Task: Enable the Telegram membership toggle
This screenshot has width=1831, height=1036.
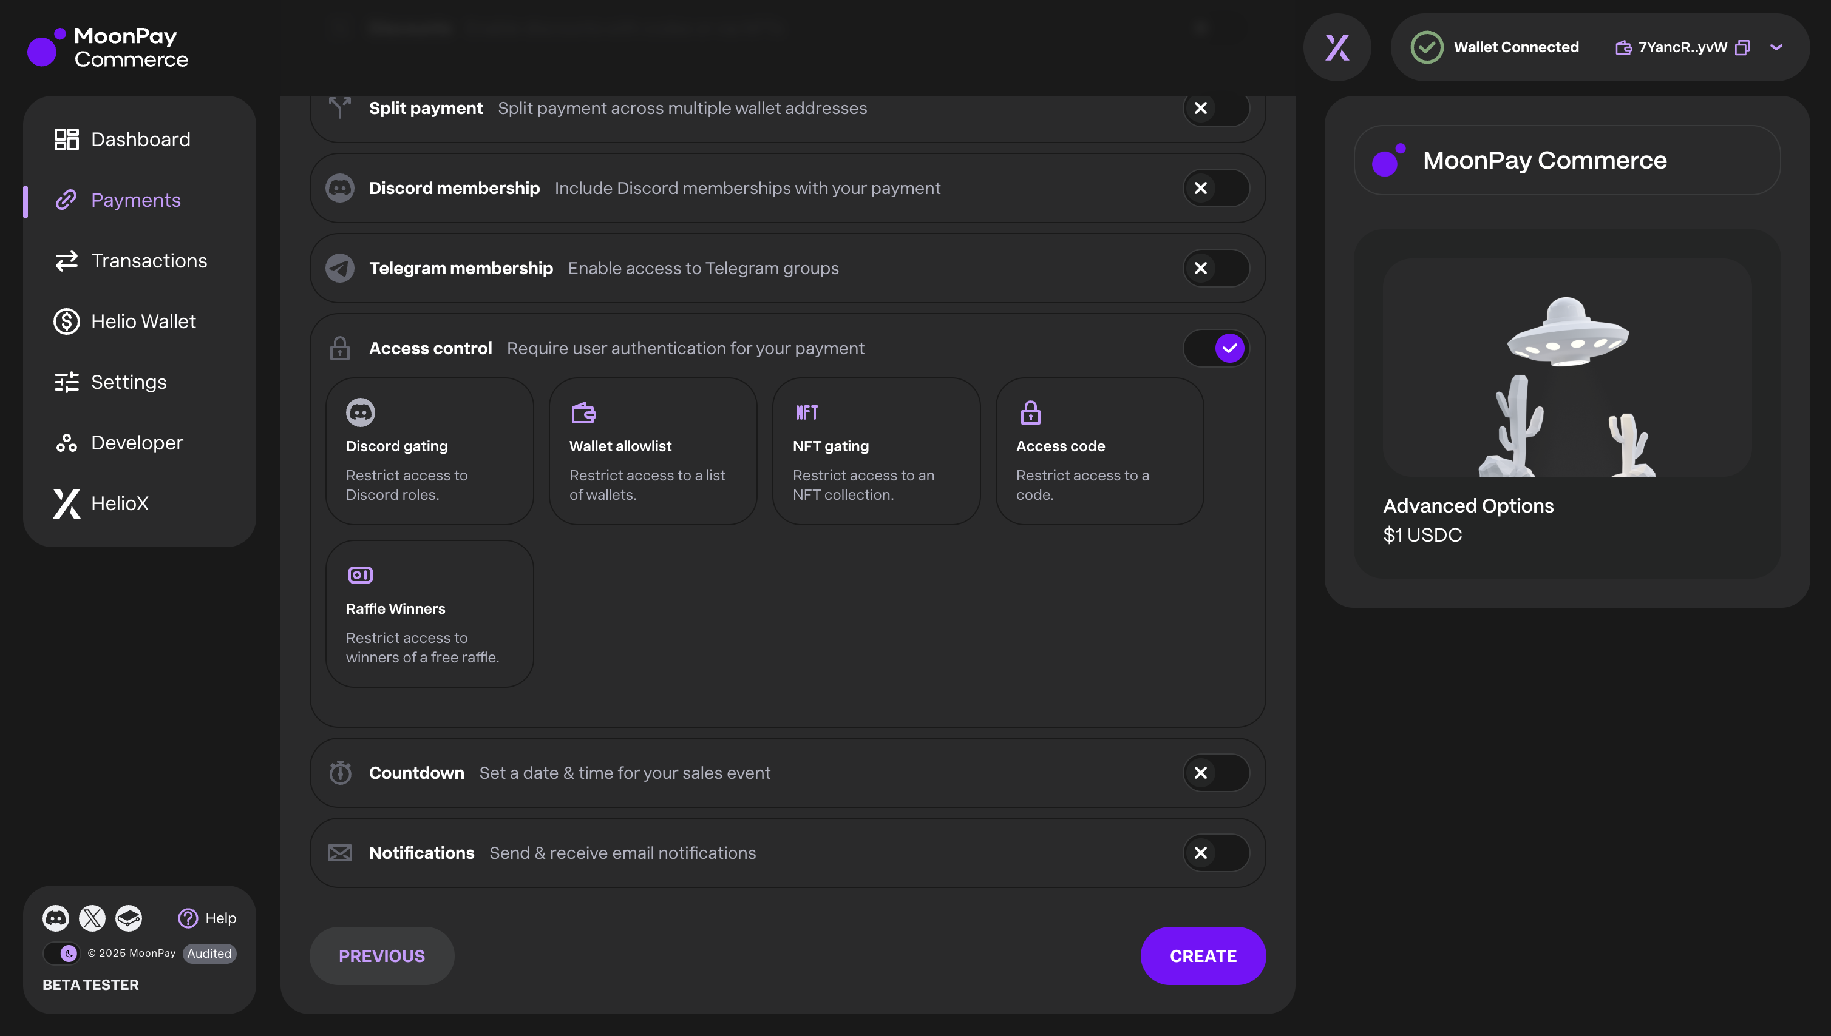Action: tap(1215, 268)
